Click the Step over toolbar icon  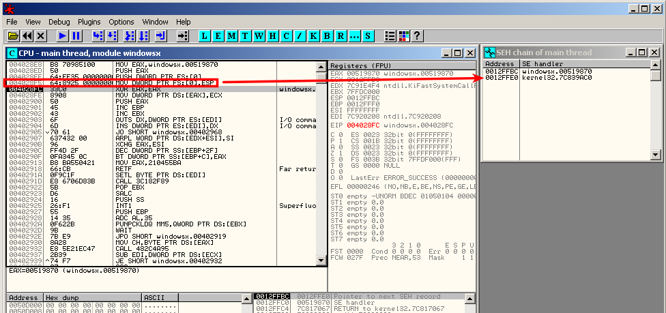click(113, 35)
